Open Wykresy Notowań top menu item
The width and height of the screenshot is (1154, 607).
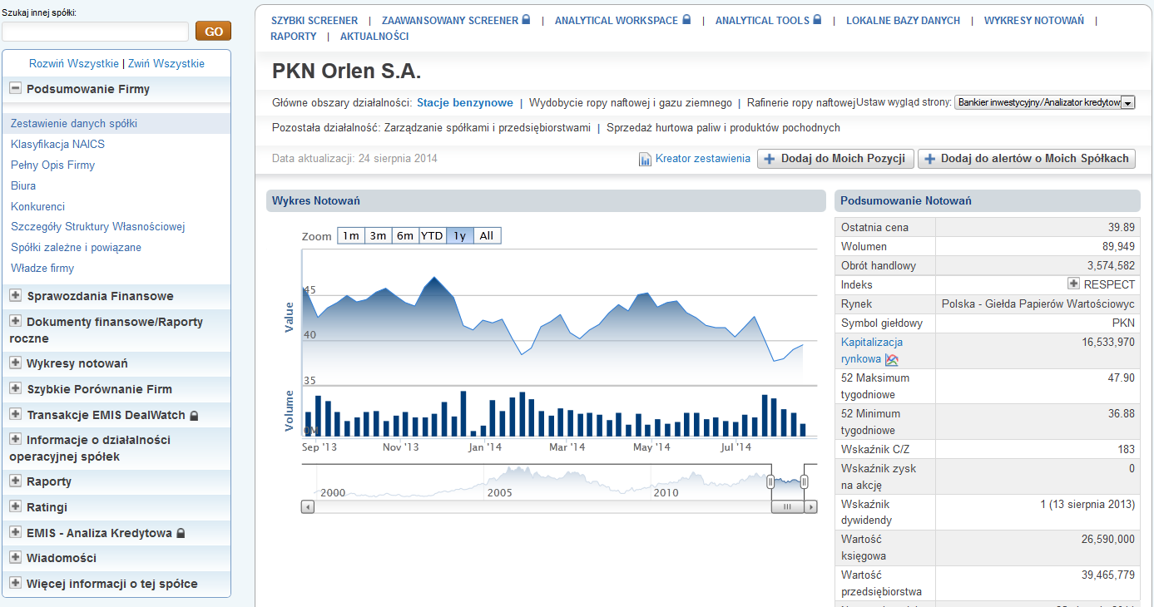[1034, 21]
